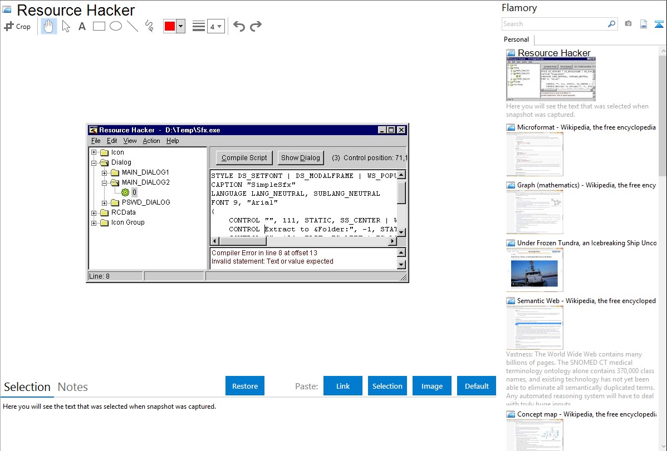Screen dimensions: 667x451
Task: Click the gear icon of item 0
Action: pos(125,192)
